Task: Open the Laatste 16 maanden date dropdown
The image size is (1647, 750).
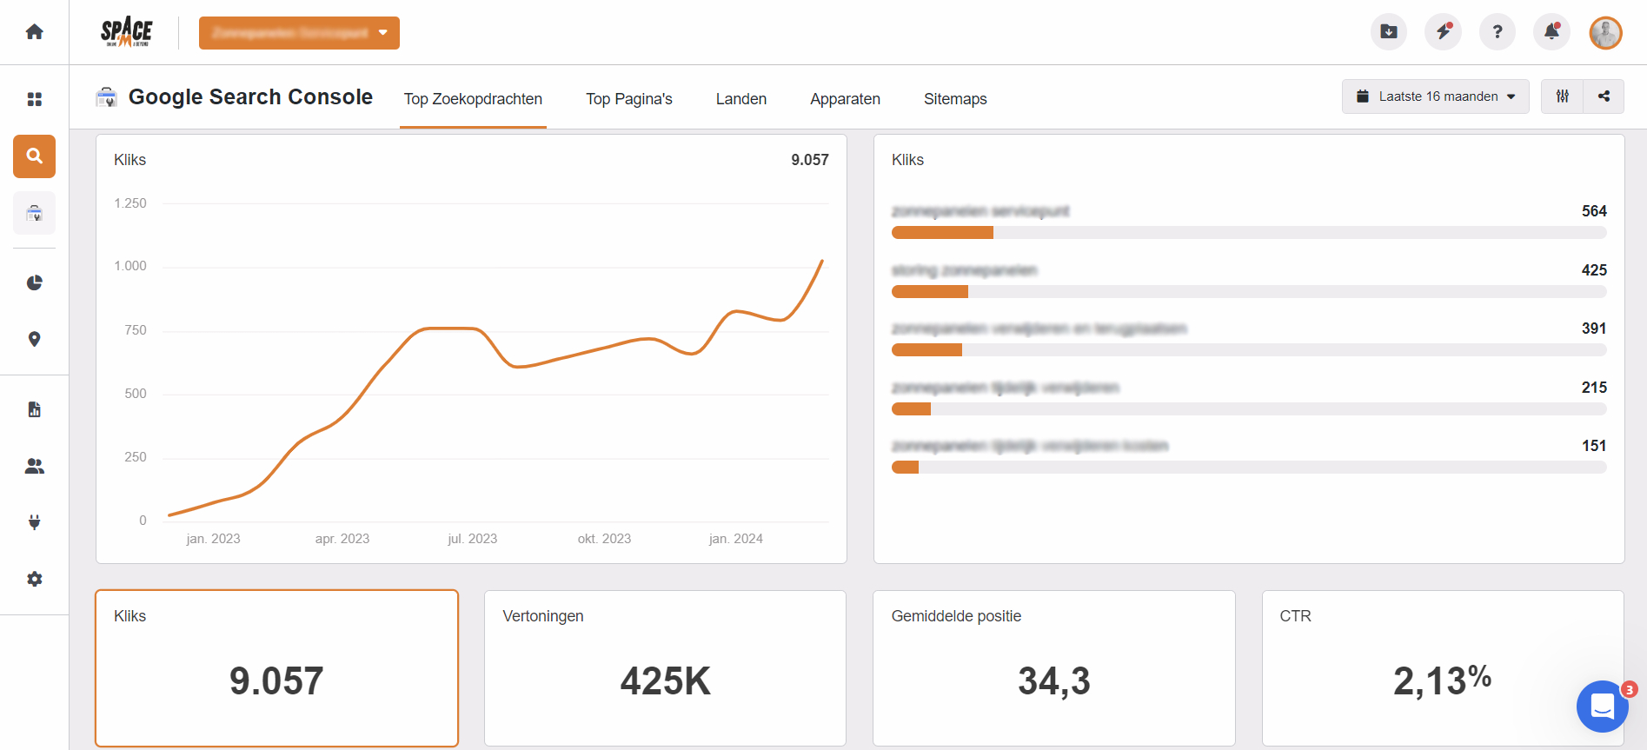Action: 1436,96
